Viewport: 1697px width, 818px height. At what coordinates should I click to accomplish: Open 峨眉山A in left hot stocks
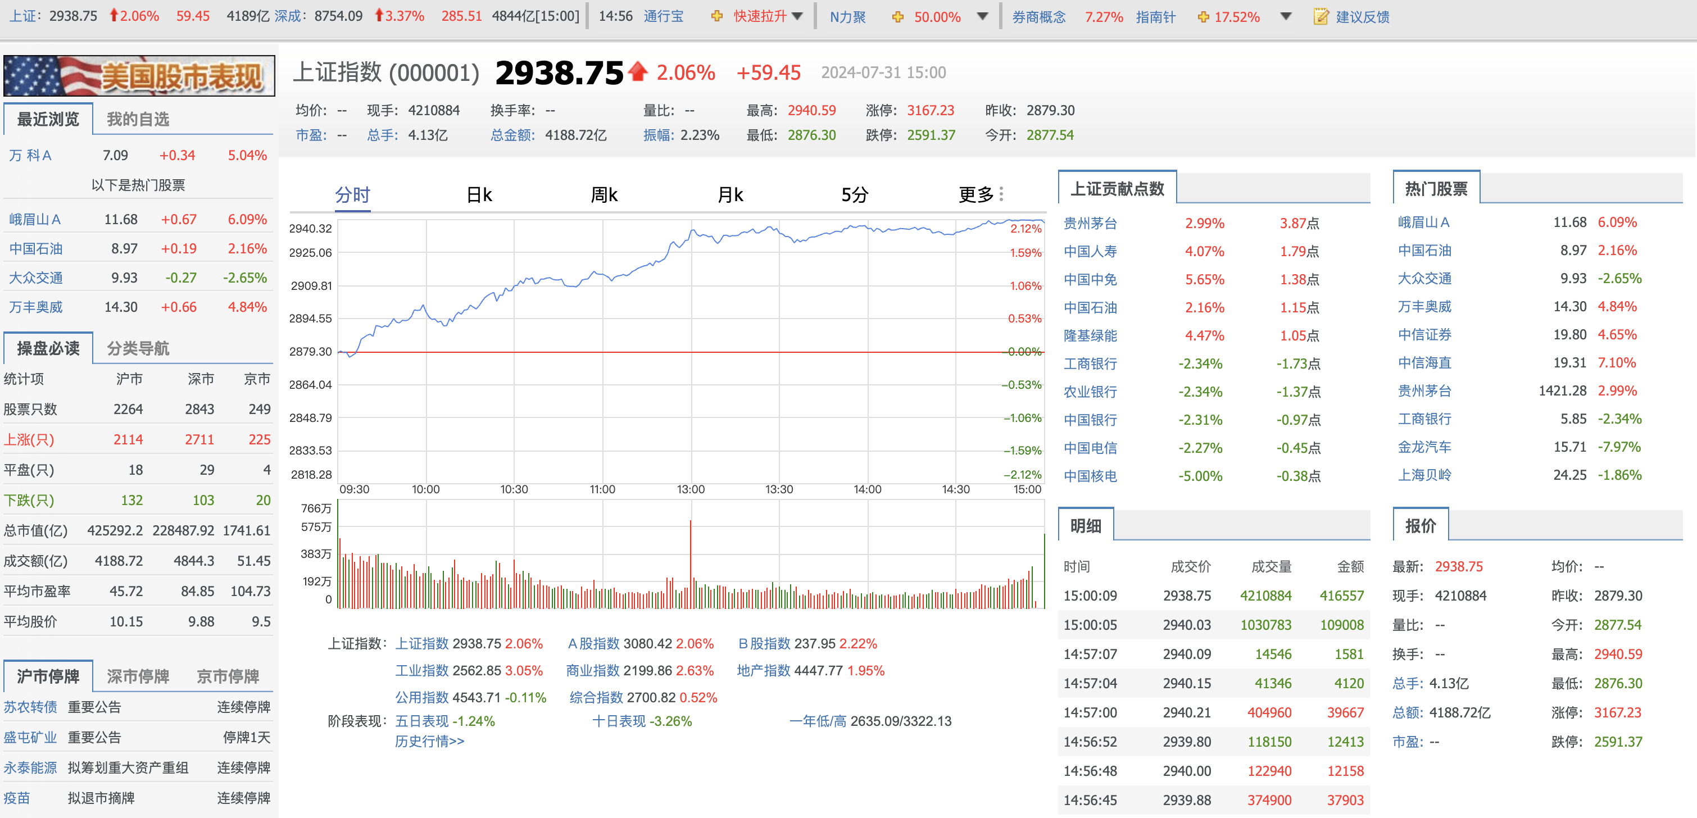click(35, 219)
